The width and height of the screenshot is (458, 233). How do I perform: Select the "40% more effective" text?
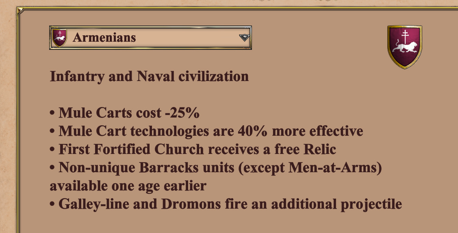pyautogui.click(x=299, y=131)
